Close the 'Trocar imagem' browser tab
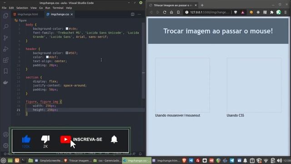The width and height of the screenshot is (291, 164). [x=196, y=5]
